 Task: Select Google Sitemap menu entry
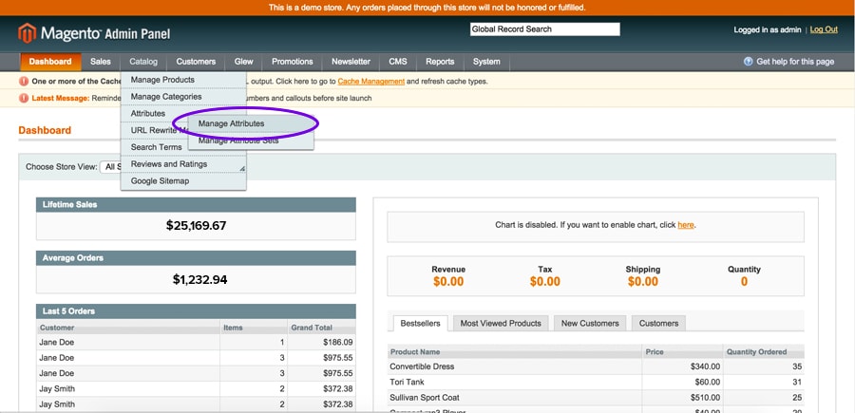[x=183, y=181]
